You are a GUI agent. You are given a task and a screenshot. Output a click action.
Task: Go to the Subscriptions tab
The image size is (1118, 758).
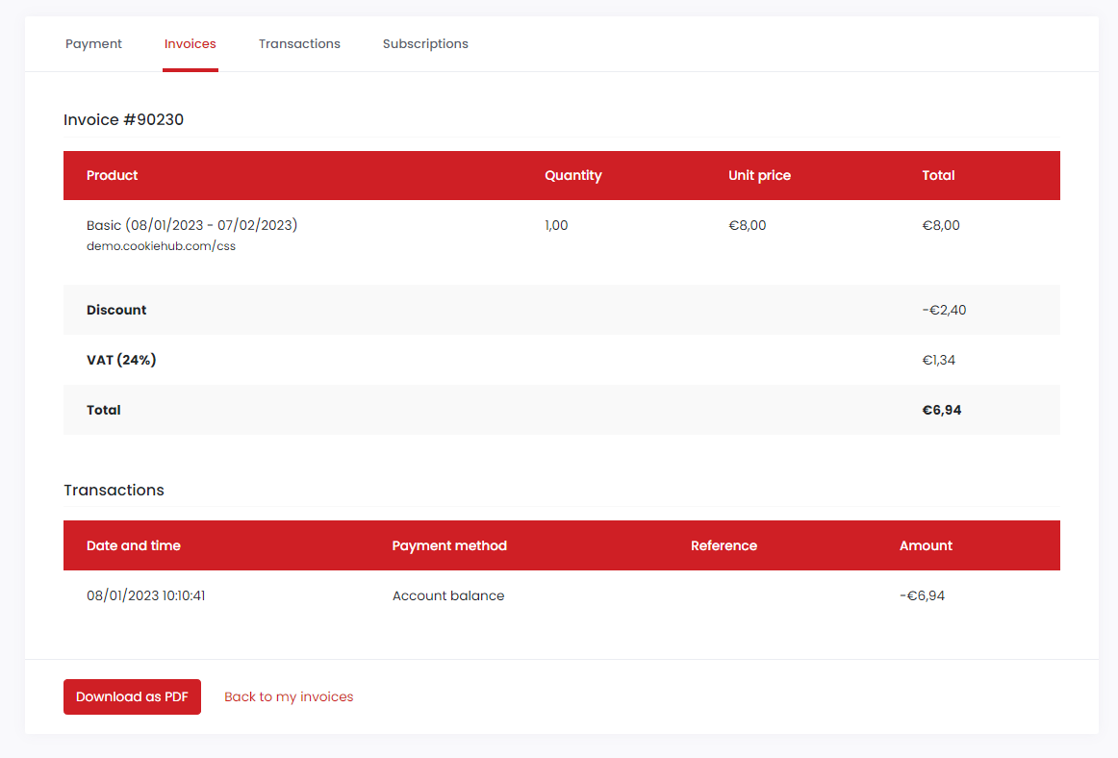tap(425, 43)
